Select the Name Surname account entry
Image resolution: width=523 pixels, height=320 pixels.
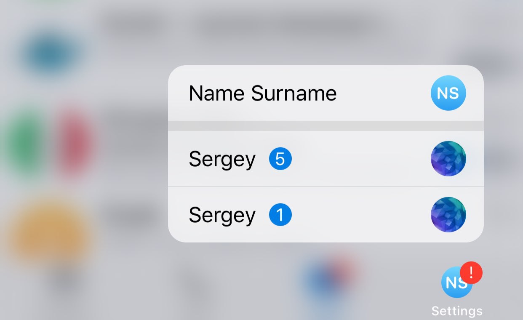coord(326,93)
